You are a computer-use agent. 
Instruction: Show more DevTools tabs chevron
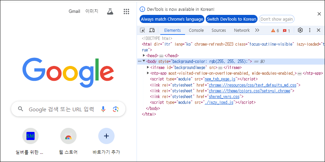[257, 30]
